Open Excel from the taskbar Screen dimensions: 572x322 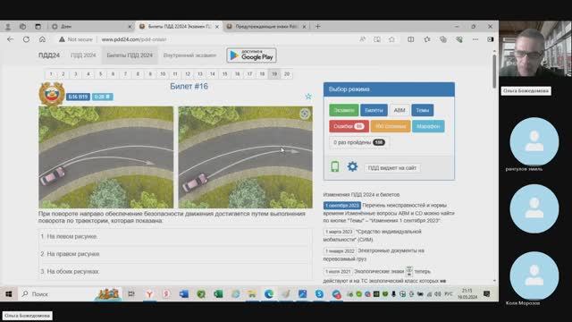[x=218, y=294]
